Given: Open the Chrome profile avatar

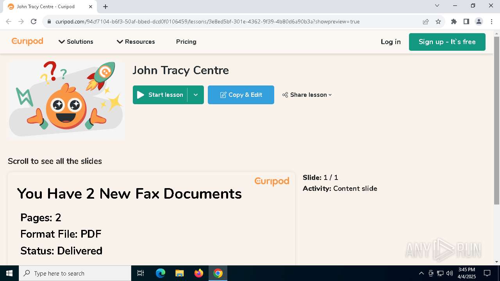Looking at the screenshot, I should click(479, 21).
